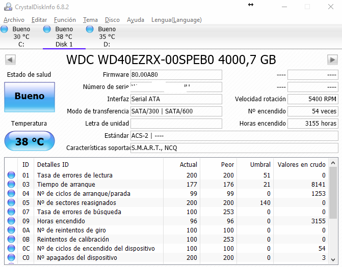Select row Tasa de errores de lectura
This screenshot has width=342, height=267.
[167, 175]
